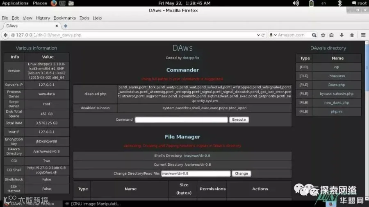Open the Tools menu in Firefox
Image resolution: width=369 pixels, height=207 pixels.
point(84,18)
